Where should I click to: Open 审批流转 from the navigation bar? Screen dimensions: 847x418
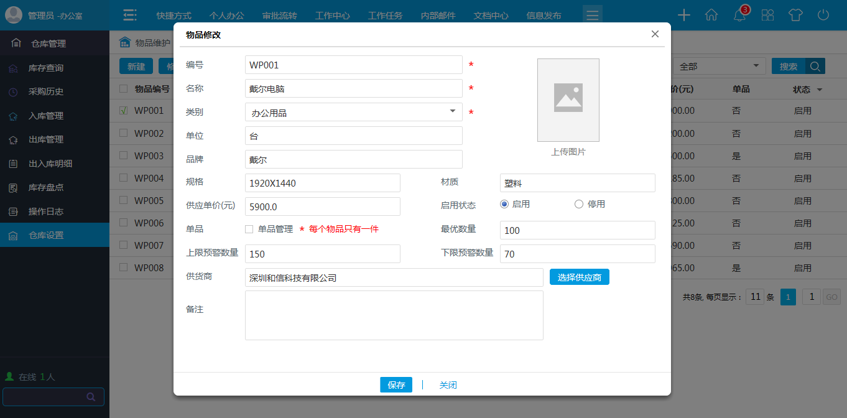click(279, 15)
